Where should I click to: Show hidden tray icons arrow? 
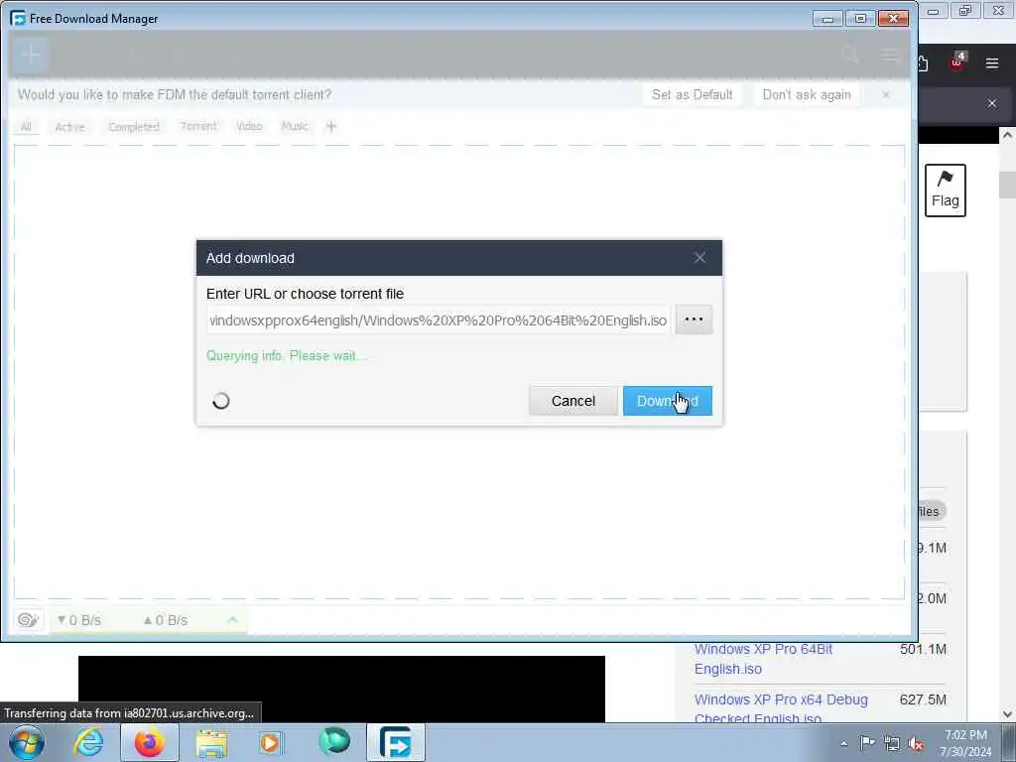(x=843, y=743)
